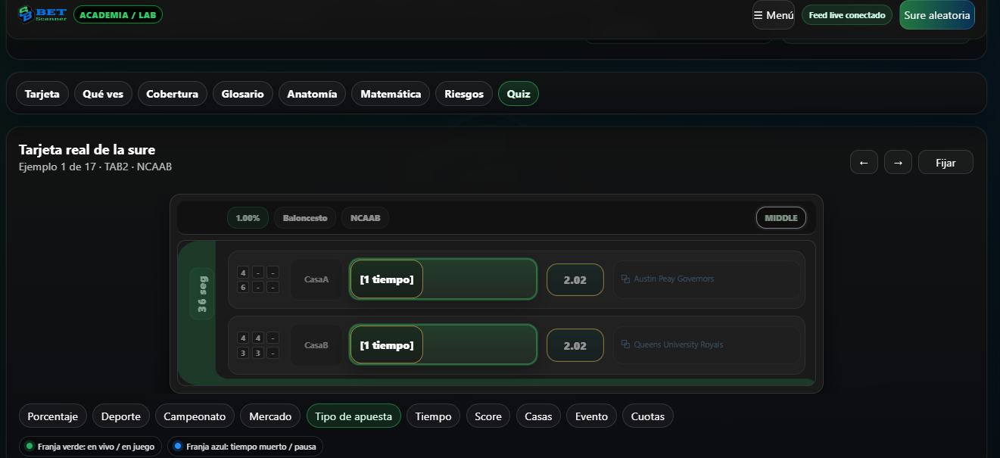Toggle the 'Tipo de apuesta' filter chip
The height and width of the screenshot is (458, 1000).
354,416
